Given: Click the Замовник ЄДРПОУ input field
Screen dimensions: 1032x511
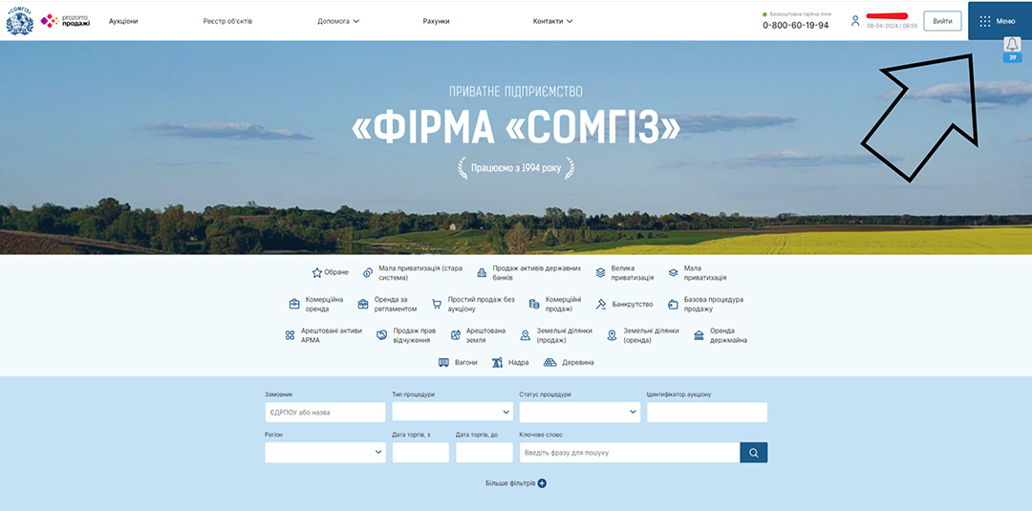Looking at the screenshot, I should coord(325,413).
